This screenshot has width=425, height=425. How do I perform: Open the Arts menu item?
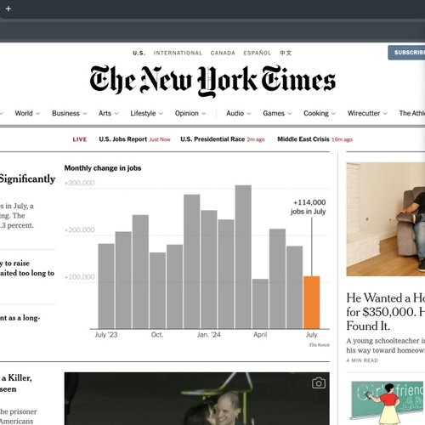click(x=105, y=113)
